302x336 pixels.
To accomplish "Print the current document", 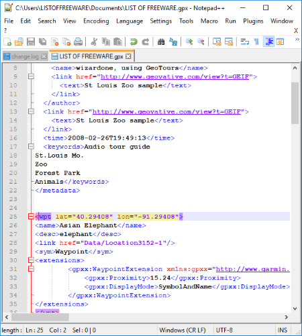I will [78, 42].
